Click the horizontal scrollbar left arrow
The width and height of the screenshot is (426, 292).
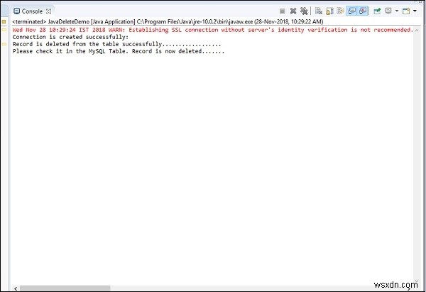click(16, 288)
